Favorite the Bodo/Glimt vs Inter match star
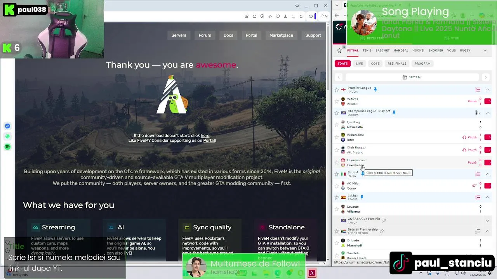This screenshot has width=497, height=279. (x=337, y=137)
